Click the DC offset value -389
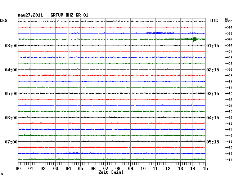This screenshot has height=178, width=234. pos(229,34)
